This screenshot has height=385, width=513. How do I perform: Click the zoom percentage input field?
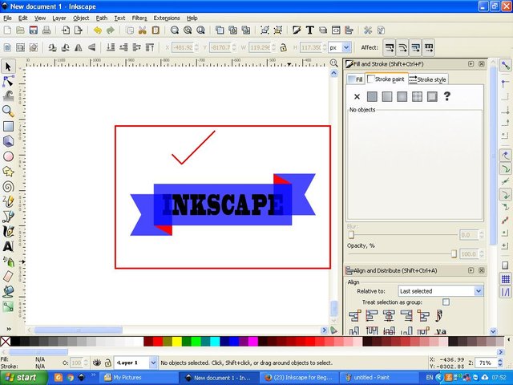pyautogui.click(x=487, y=363)
